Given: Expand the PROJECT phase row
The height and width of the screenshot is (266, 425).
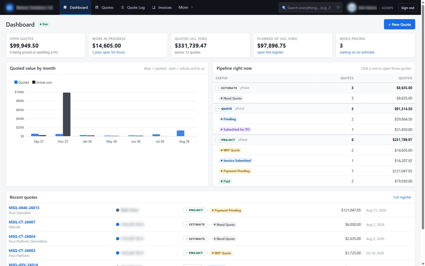Looking at the screenshot, I should click(x=227, y=140).
